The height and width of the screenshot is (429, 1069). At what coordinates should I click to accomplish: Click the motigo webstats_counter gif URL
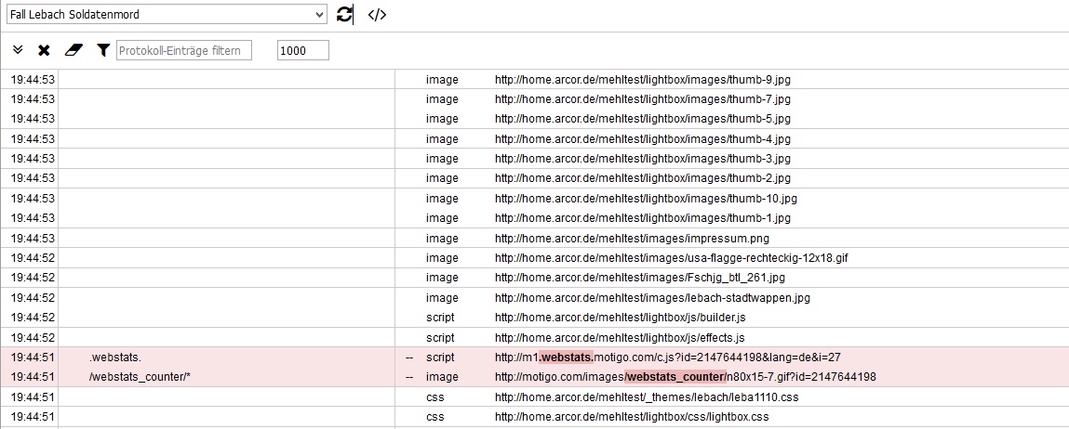[x=685, y=377]
